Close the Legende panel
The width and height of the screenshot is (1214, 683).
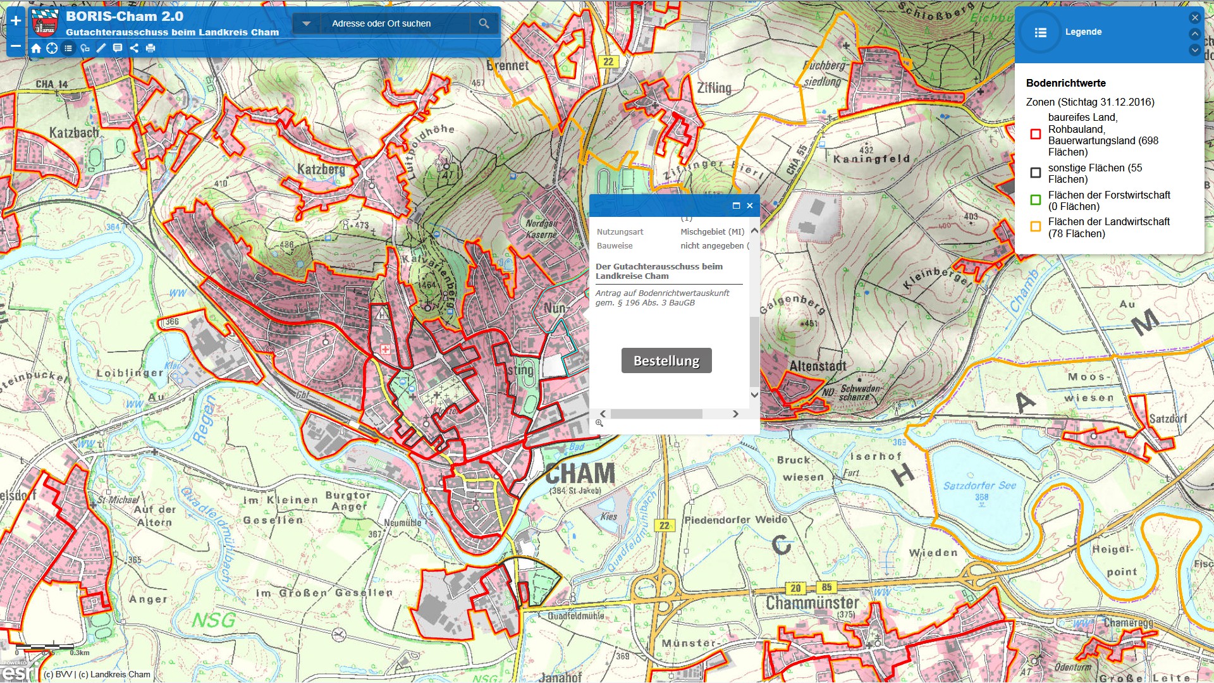point(1195,18)
